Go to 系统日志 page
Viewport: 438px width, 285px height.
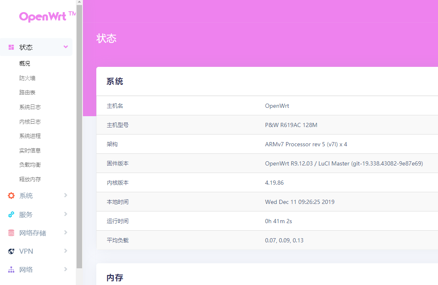(x=30, y=107)
